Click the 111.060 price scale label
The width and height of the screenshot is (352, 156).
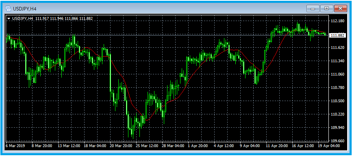337,74
